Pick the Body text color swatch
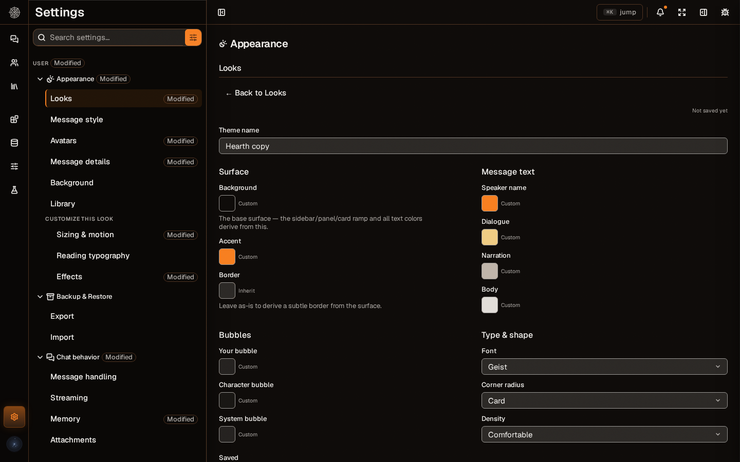Viewport: 740px width, 462px height. pyautogui.click(x=490, y=305)
